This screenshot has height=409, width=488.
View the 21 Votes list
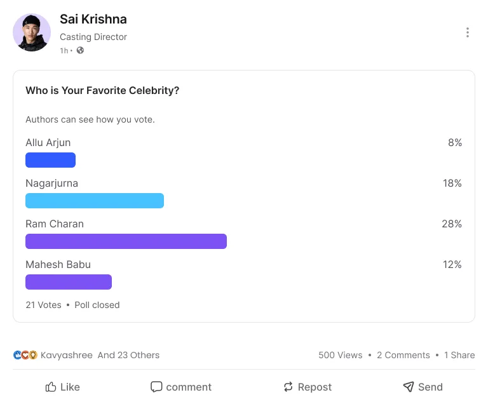pyautogui.click(x=43, y=305)
